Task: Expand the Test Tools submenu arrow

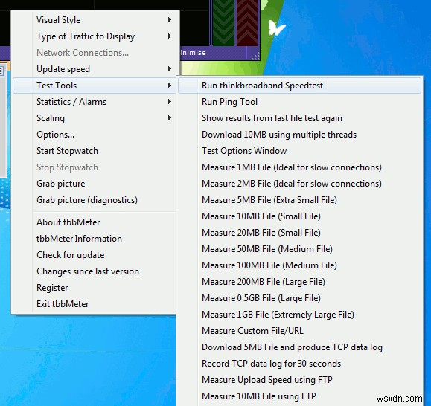Action: click(x=170, y=86)
